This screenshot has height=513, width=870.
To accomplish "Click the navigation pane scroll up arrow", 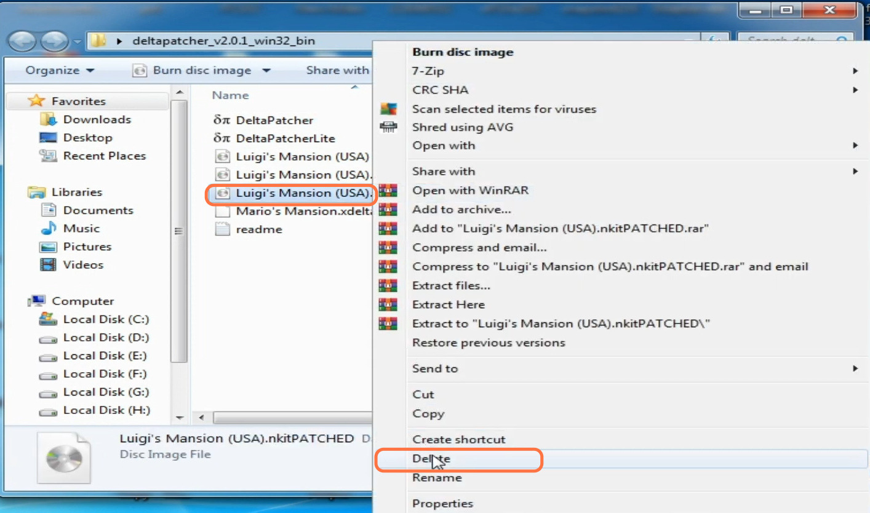I will tap(179, 93).
